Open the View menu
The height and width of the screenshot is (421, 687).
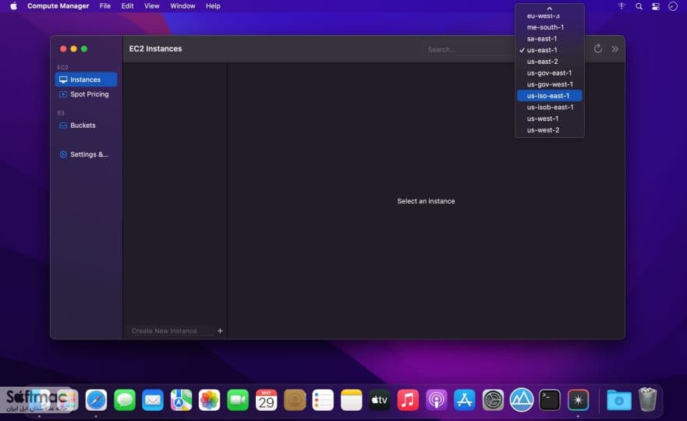pos(151,6)
